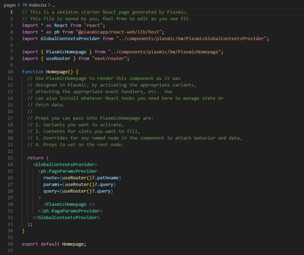The image size is (304, 255).
Task: Click the "export default Homepage" statement
Action: click(x=54, y=244)
